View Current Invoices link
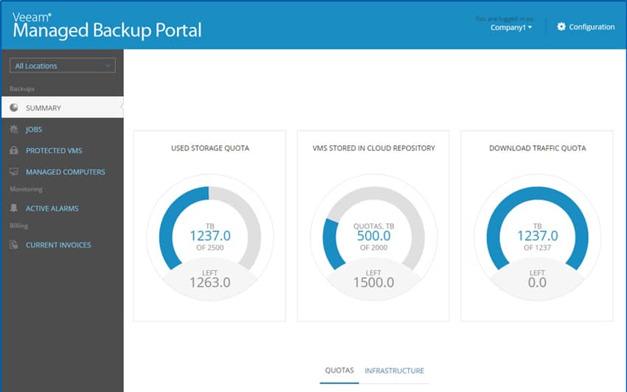This screenshot has width=627, height=392. pyautogui.click(x=58, y=245)
